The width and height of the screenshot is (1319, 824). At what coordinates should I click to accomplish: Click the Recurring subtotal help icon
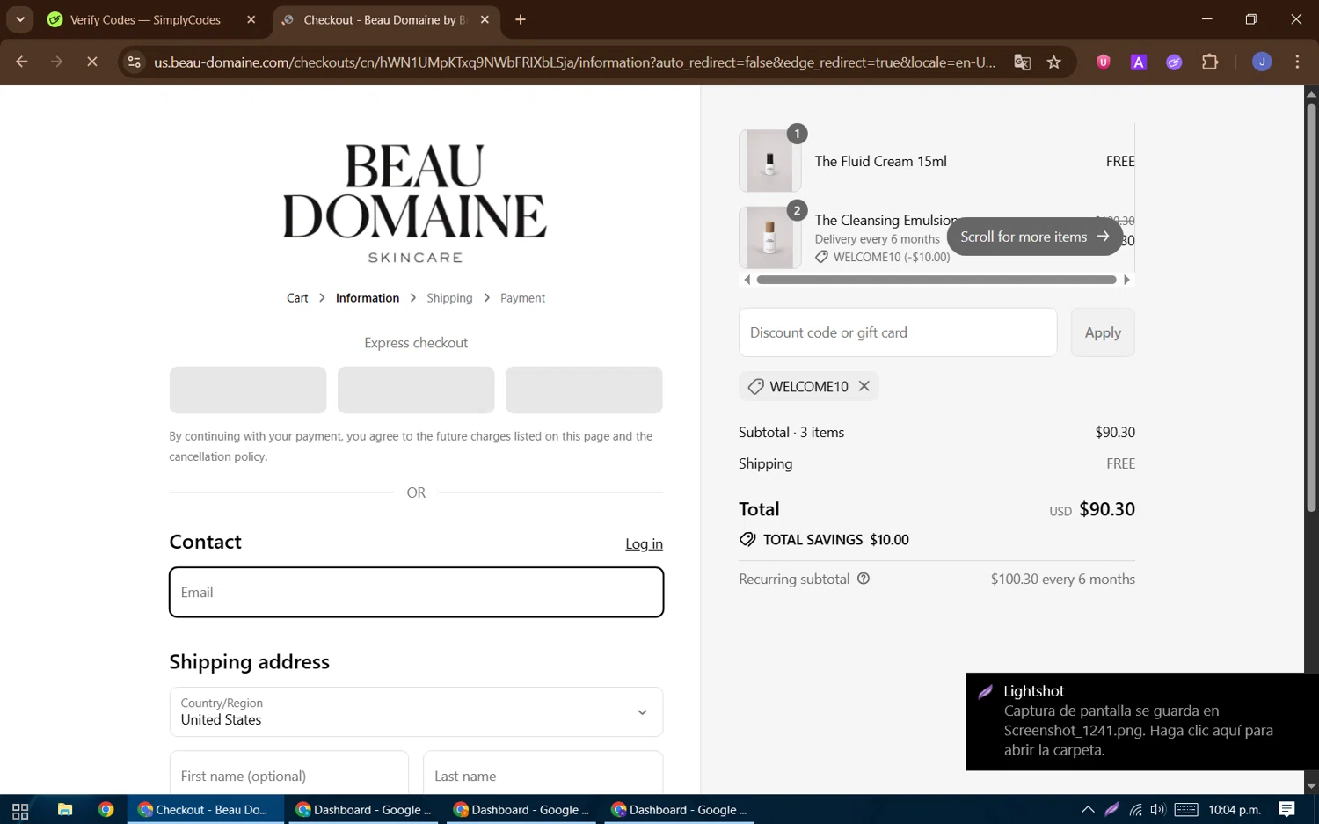[864, 579]
